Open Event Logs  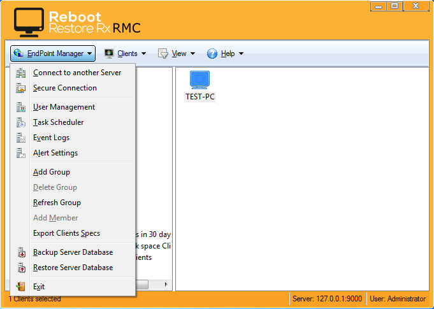73,138
